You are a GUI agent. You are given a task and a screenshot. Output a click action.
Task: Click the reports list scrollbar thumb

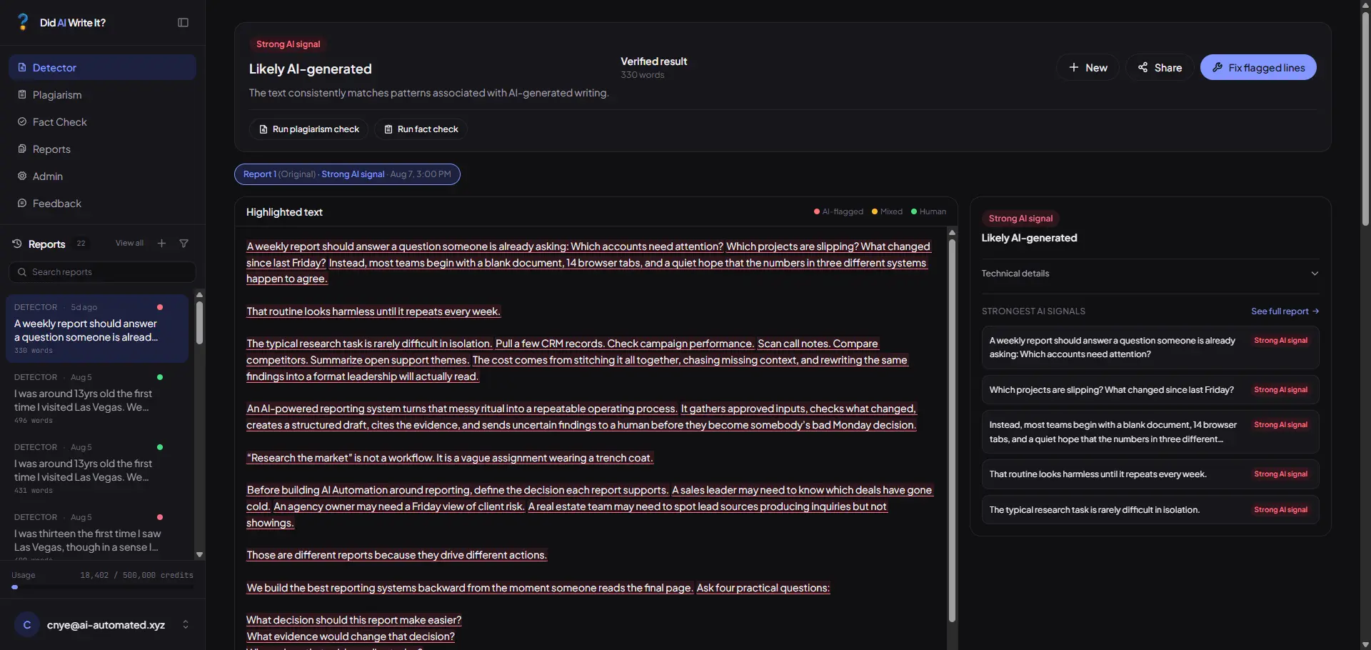click(199, 323)
